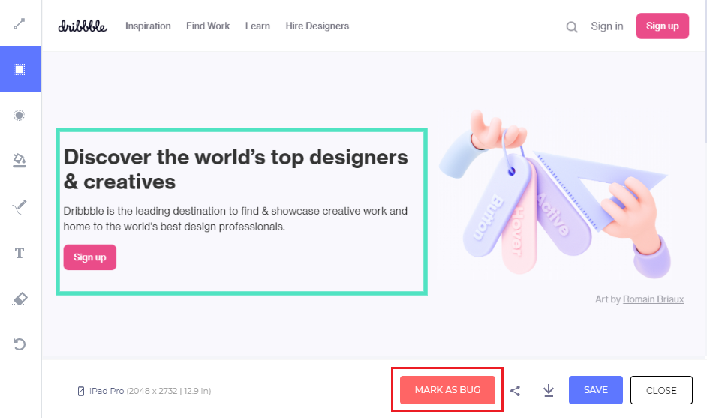This screenshot has width=707, height=418.
Task: Click the undo arrow icon
Action: [20, 344]
